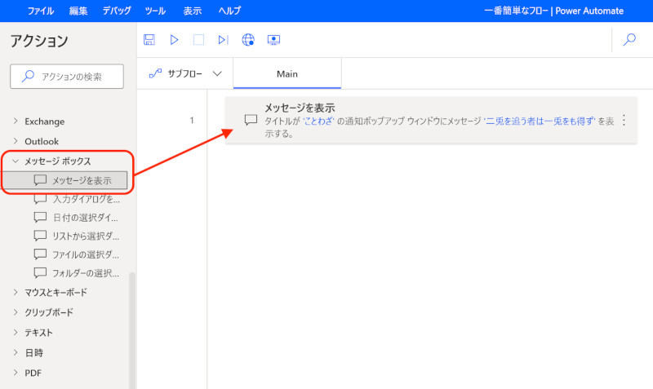Click the search icon in toolbar right
This screenshot has width=653, height=389.
(629, 39)
